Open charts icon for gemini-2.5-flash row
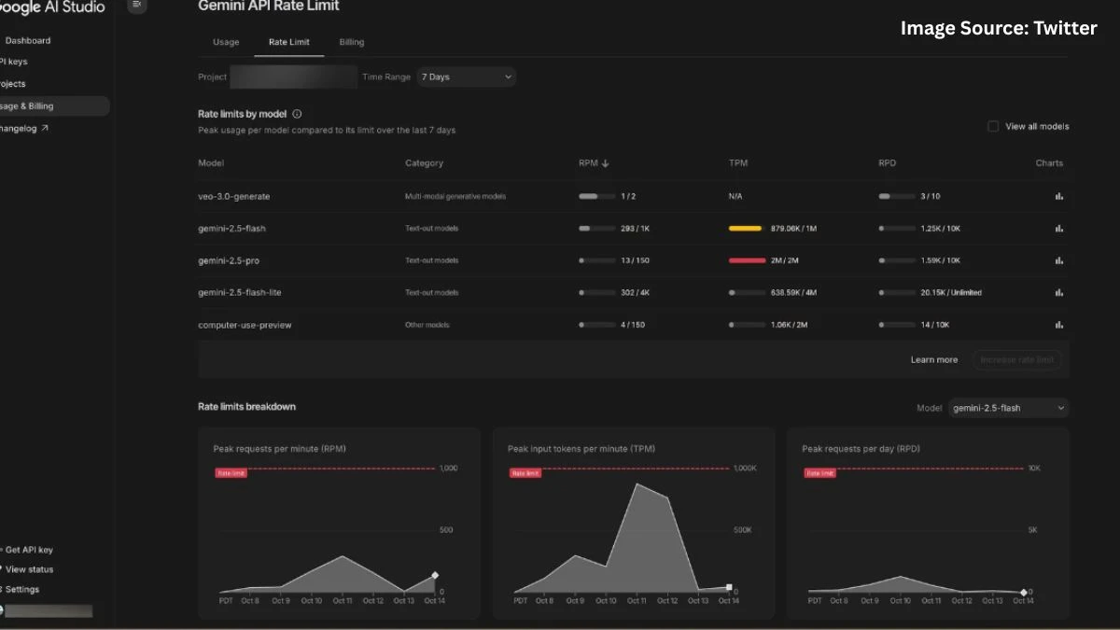Viewport: 1120px width, 630px height. (1058, 229)
